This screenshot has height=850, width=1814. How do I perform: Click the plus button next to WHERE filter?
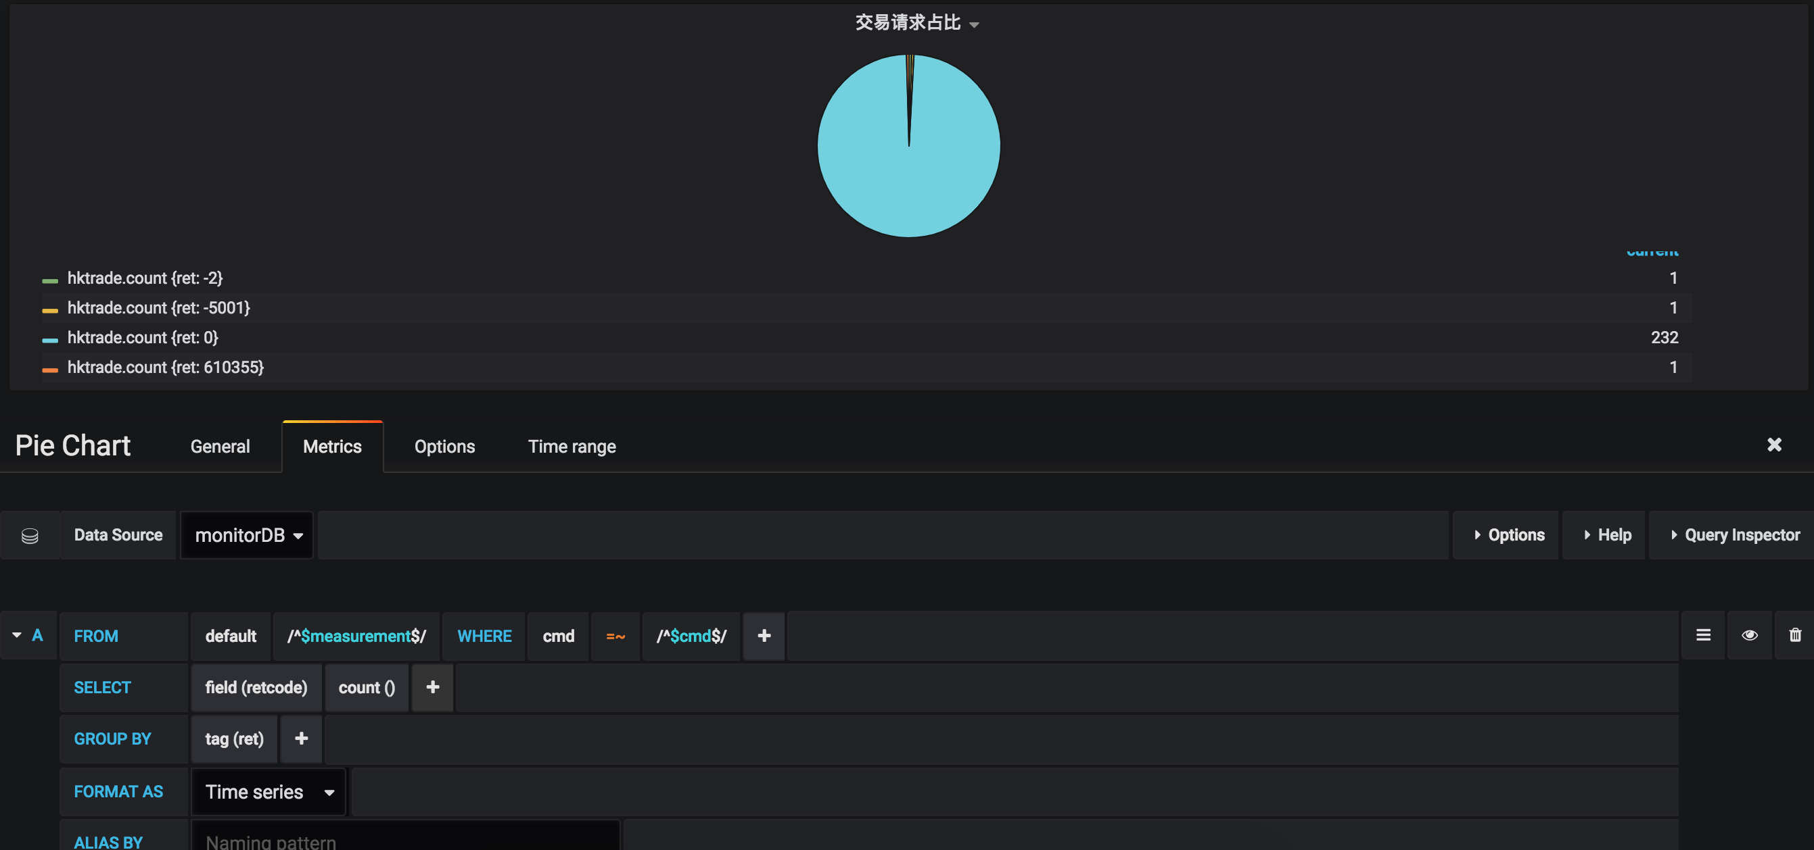pos(765,635)
